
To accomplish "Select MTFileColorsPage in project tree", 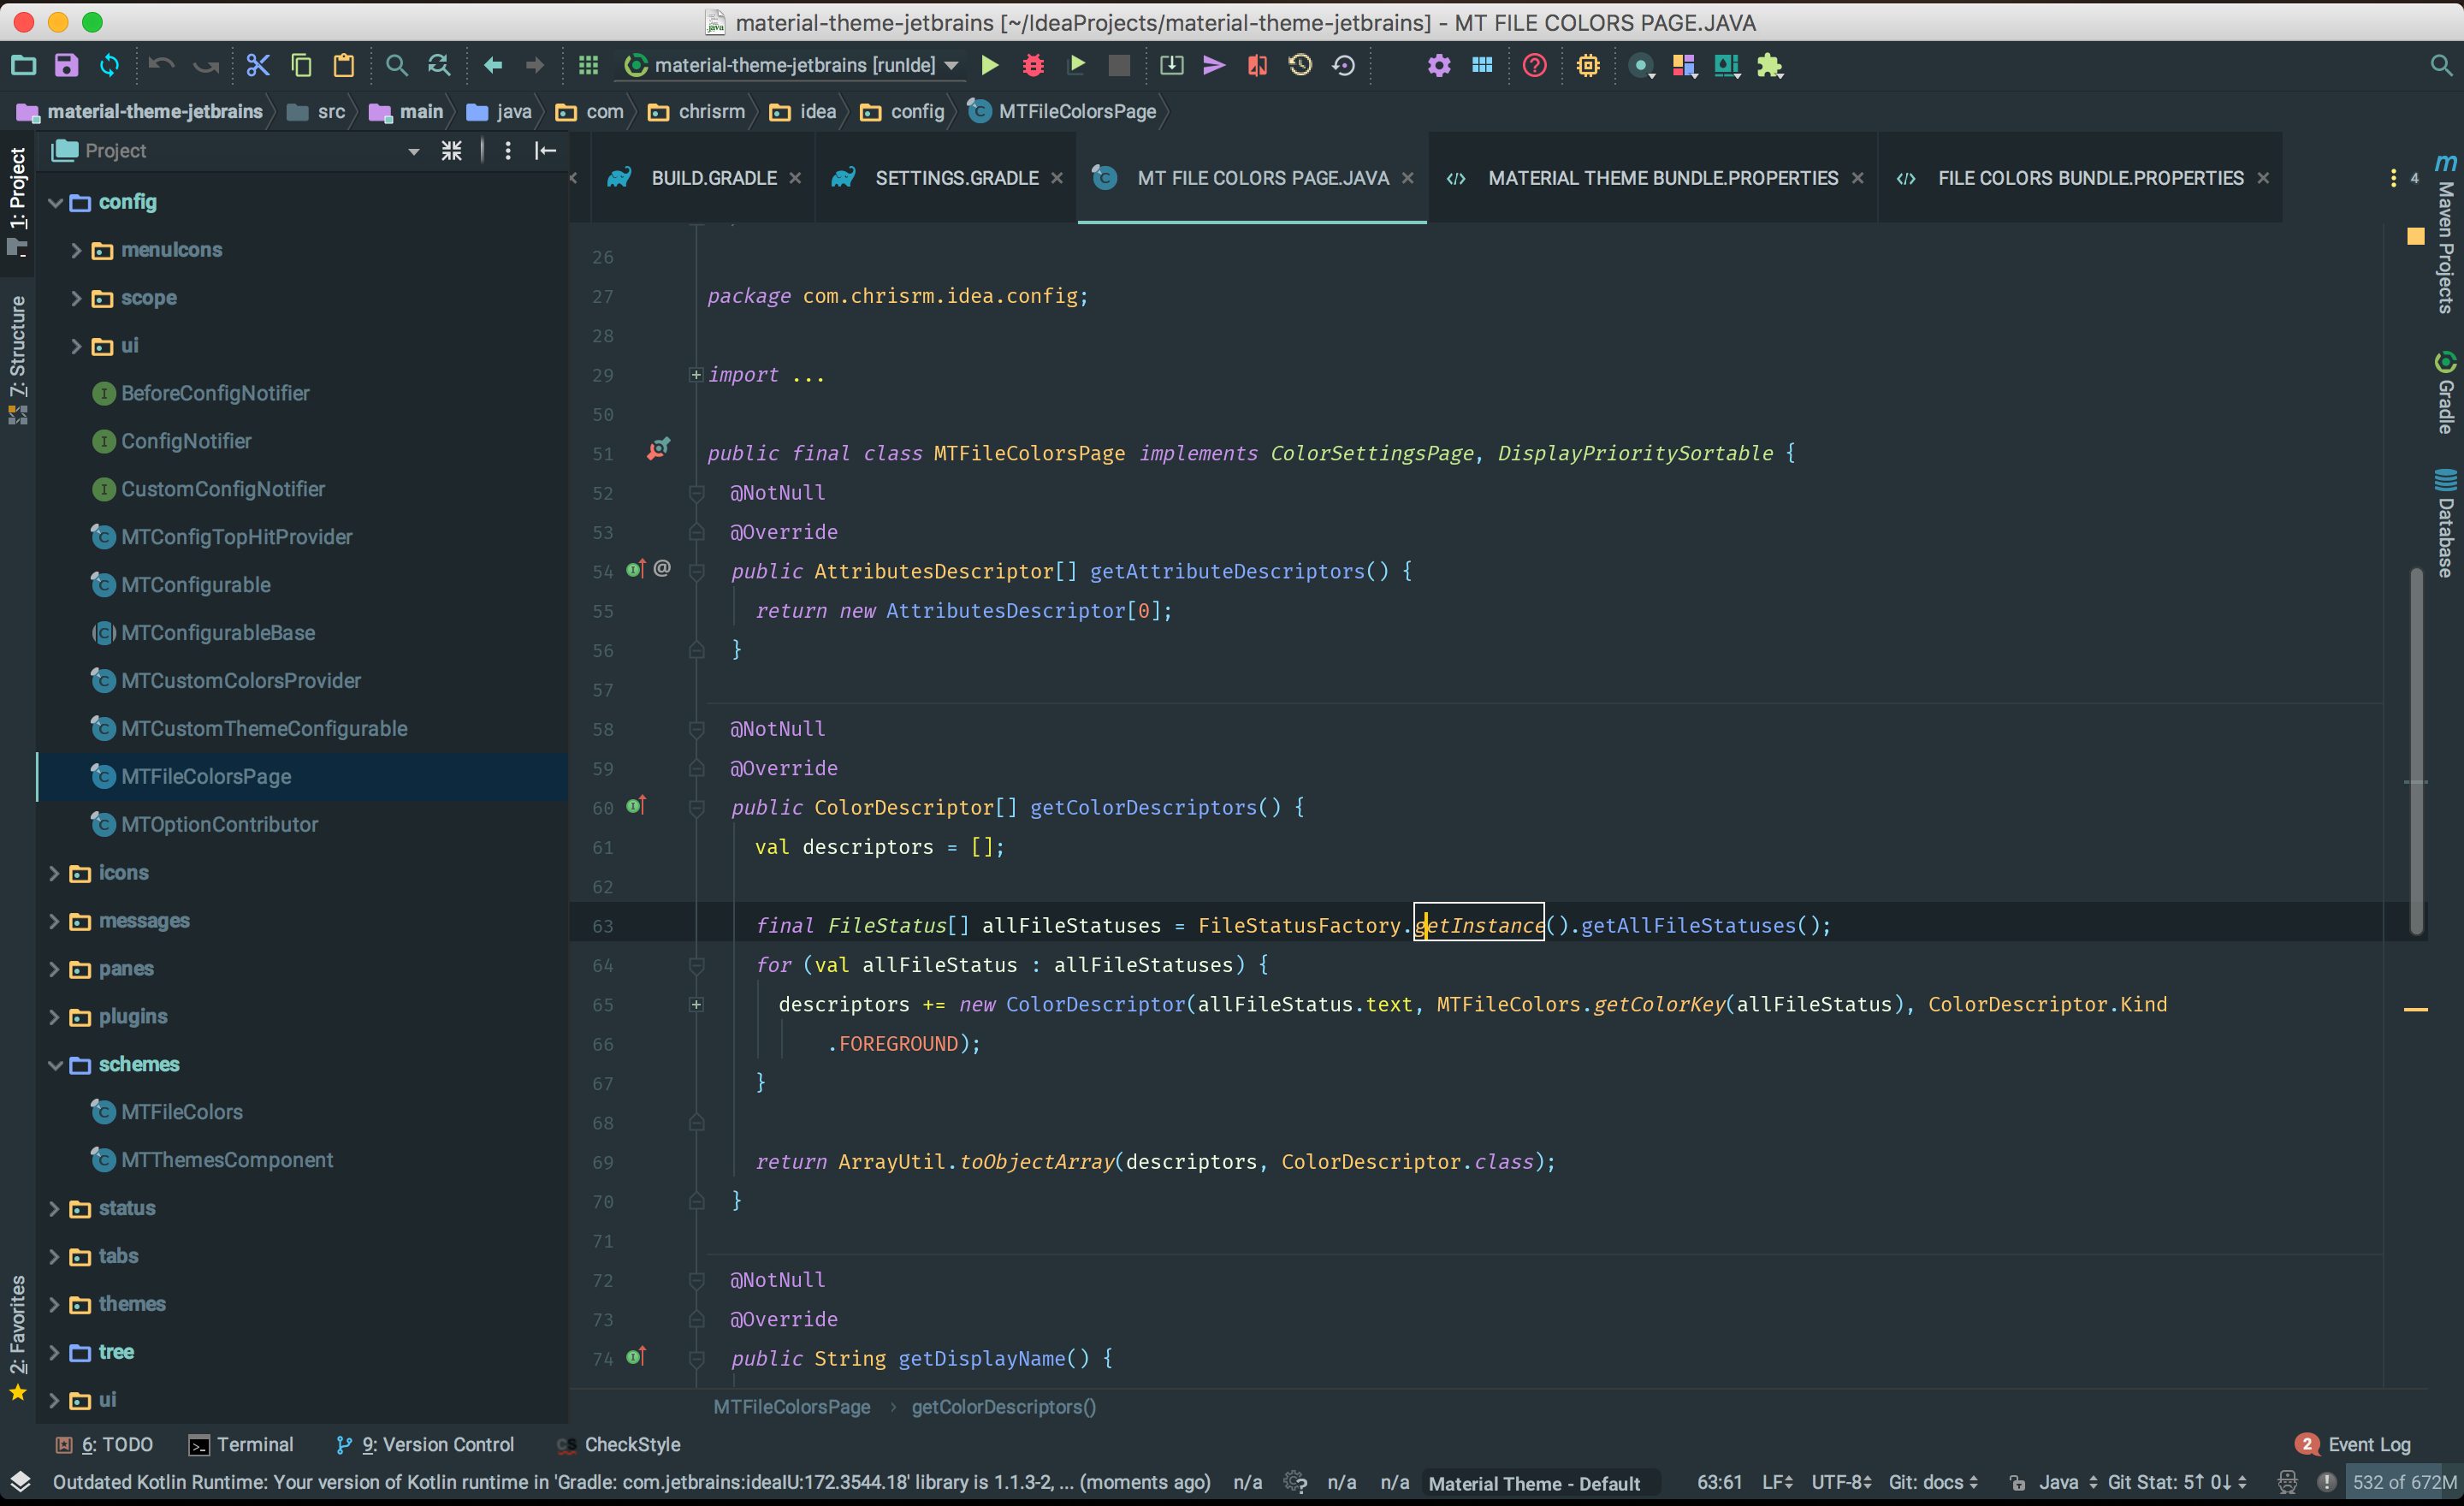I will coord(206,776).
